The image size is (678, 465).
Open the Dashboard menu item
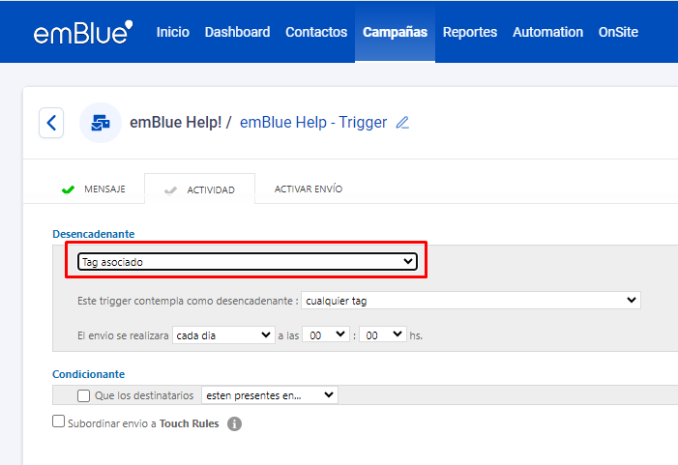237,32
